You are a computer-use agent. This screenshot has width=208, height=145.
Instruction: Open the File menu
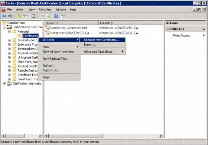point(9,10)
